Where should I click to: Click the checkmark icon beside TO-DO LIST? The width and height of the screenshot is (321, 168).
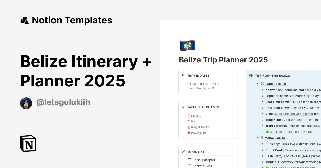coord(183,151)
